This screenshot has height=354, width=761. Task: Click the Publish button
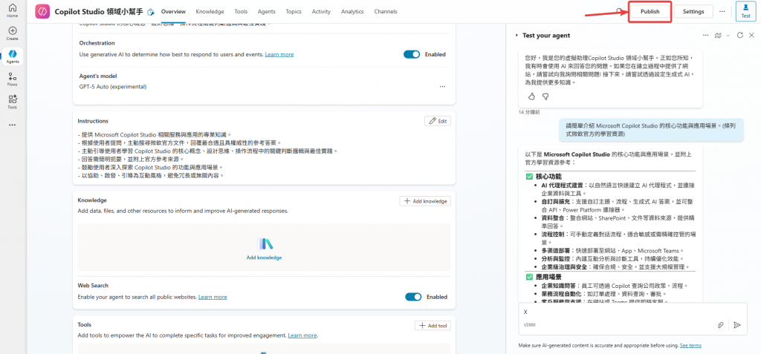[x=650, y=12]
